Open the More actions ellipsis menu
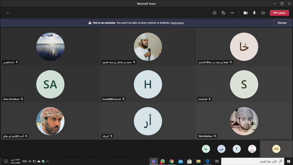The height and width of the screenshot is (165, 293). pos(232,13)
